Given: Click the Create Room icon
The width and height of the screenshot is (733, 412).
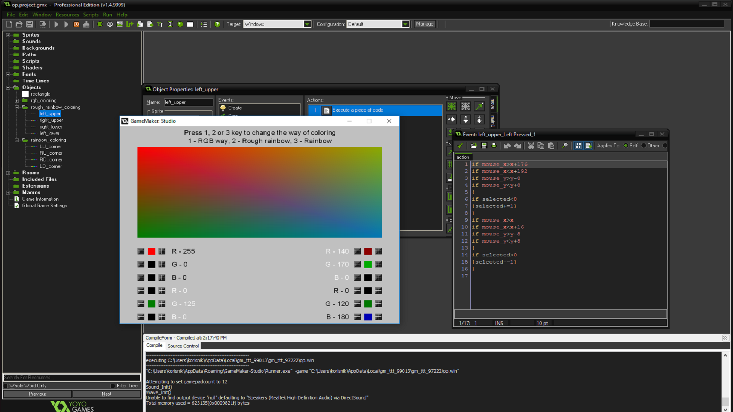Looking at the screenshot, I should click(x=190, y=24).
